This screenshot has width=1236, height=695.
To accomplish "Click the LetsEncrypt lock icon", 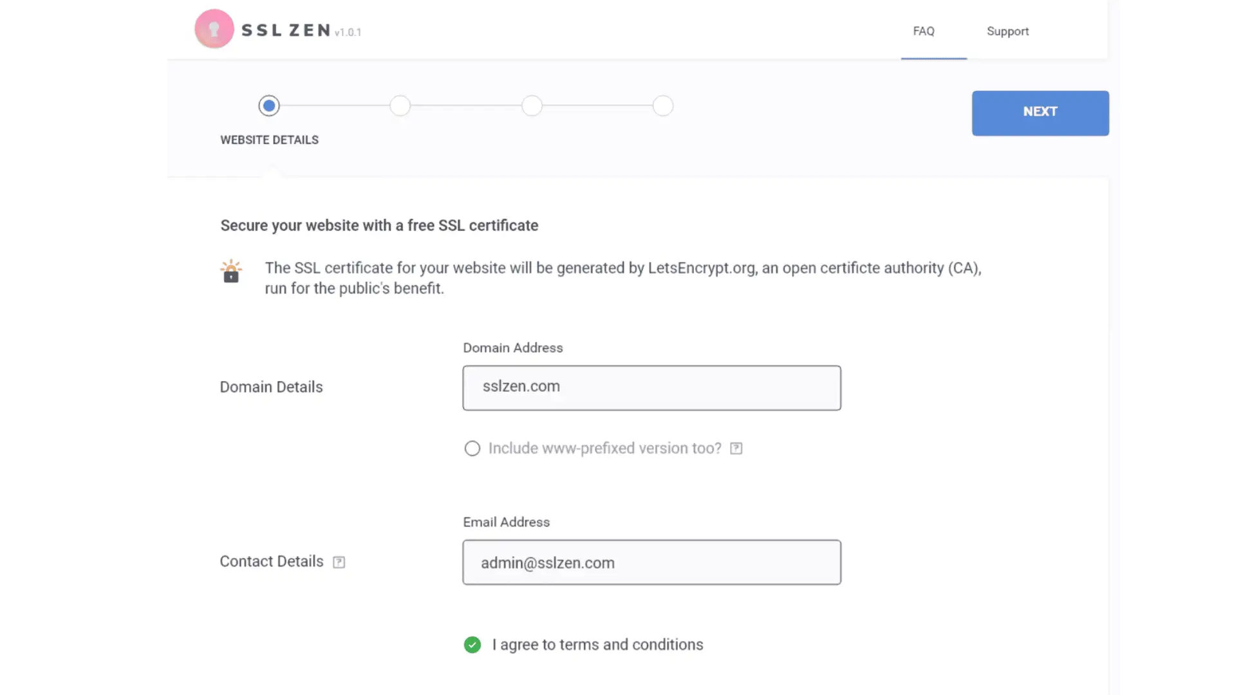I will pyautogui.click(x=231, y=271).
